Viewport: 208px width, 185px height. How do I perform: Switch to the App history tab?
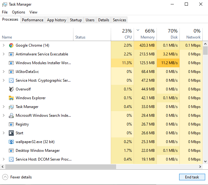click(x=56, y=20)
